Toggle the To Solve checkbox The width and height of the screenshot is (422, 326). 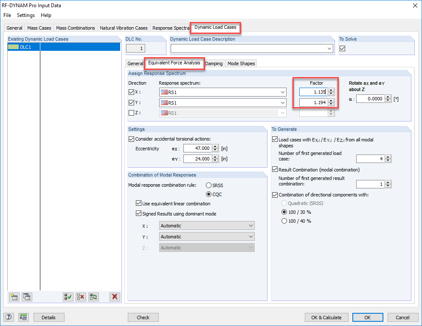pos(342,49)
